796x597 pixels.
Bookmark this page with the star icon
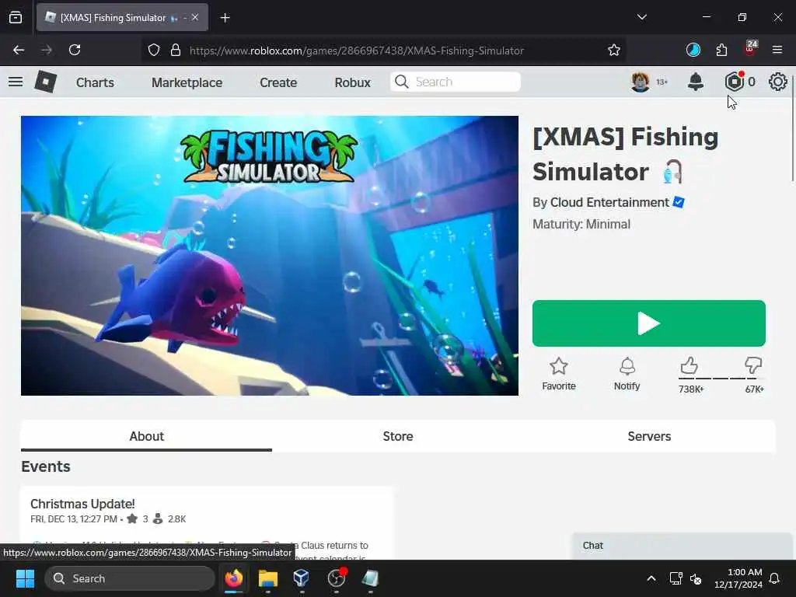coord(614,50)
